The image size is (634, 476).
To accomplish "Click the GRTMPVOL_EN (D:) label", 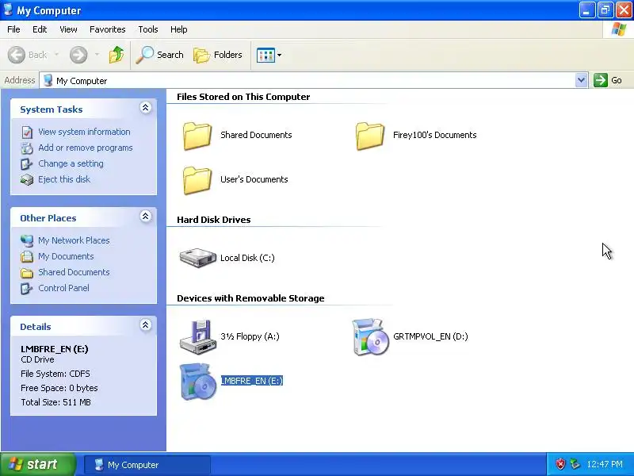I will 430,336.
